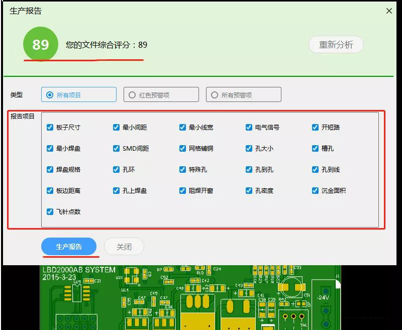The image size is (402, 330).
Task: Click the green score badge showing 89
Action: (x=41, y=44)
